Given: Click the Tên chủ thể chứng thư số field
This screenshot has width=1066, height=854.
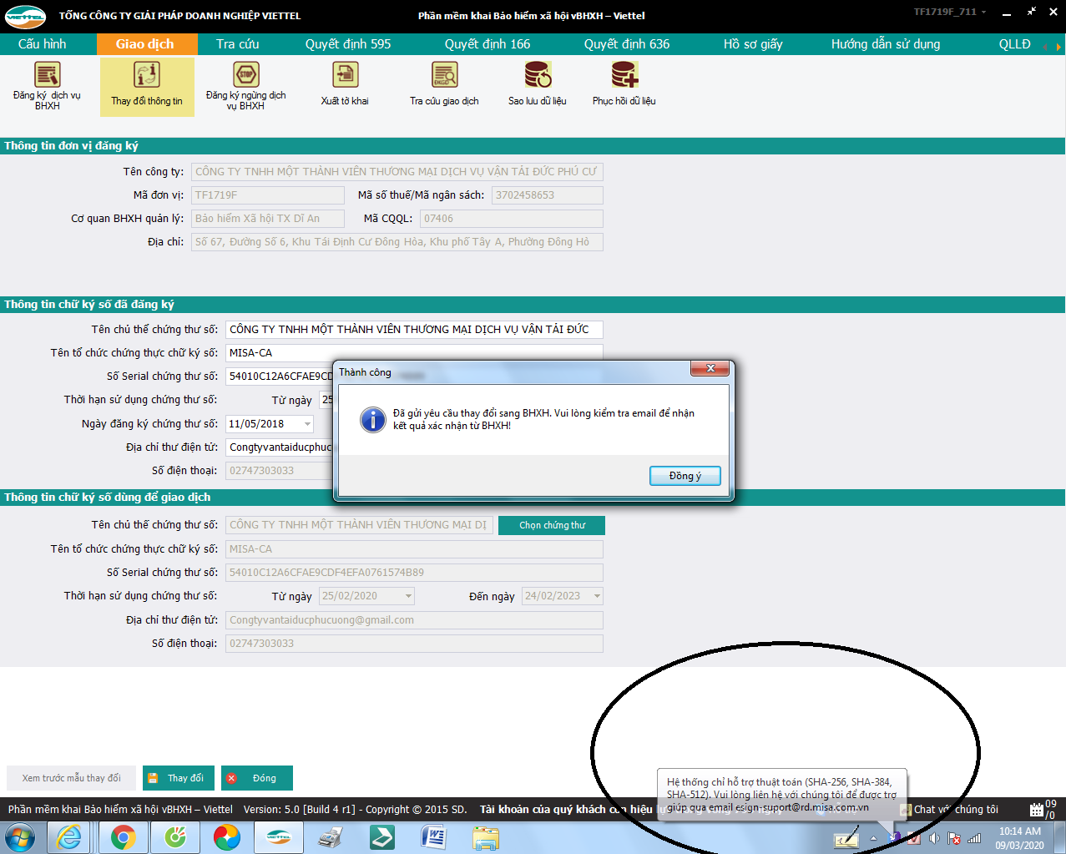Looking at the screenshot, I should click(x=413, y=330).
